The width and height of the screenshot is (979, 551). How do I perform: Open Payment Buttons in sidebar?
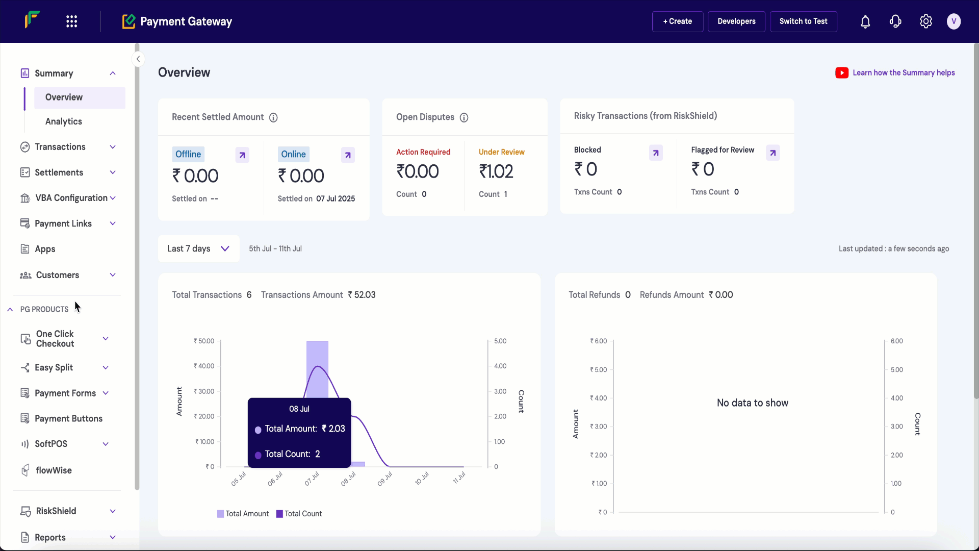pos(68,418)
